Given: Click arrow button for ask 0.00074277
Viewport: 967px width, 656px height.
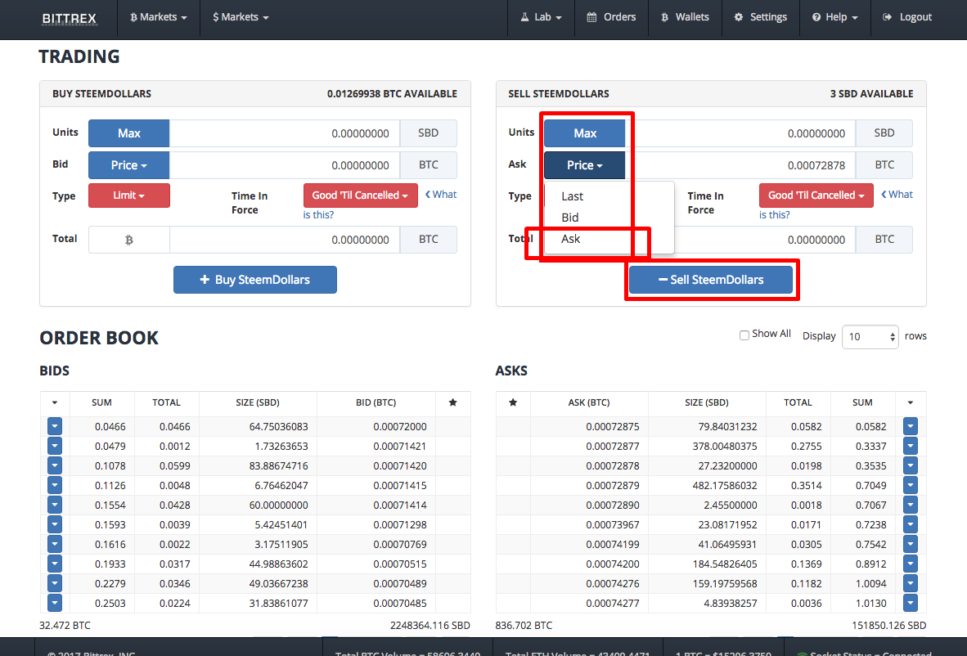Looking at the screenshot, I should click(x=911, y=603).
